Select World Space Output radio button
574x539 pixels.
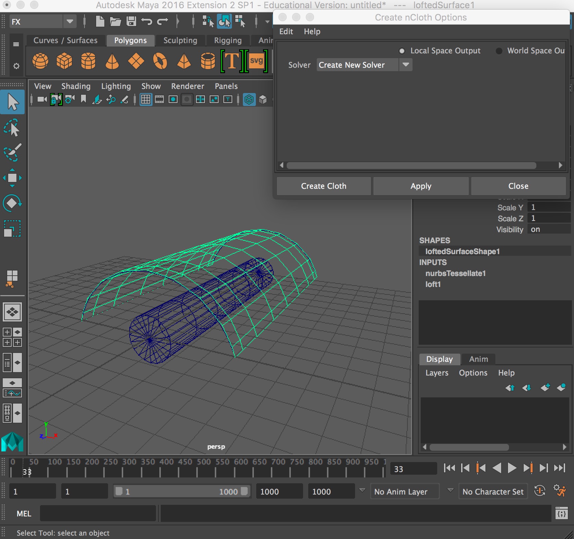(499, 51)
